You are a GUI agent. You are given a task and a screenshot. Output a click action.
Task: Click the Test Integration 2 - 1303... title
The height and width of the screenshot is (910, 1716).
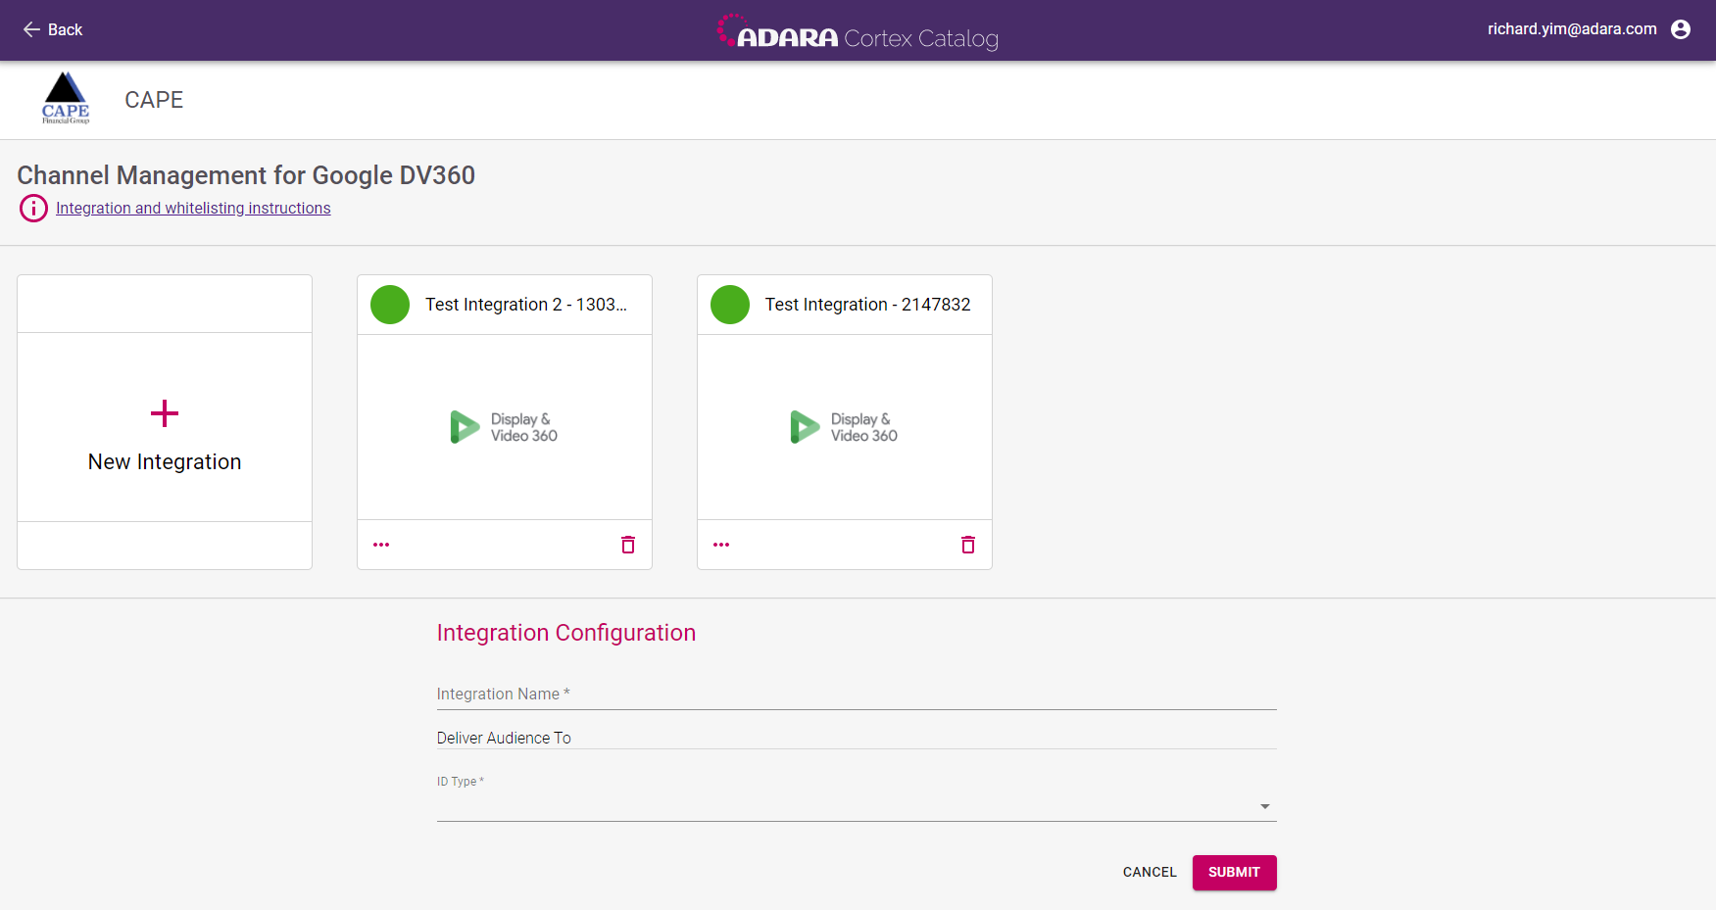click(526, 305)
